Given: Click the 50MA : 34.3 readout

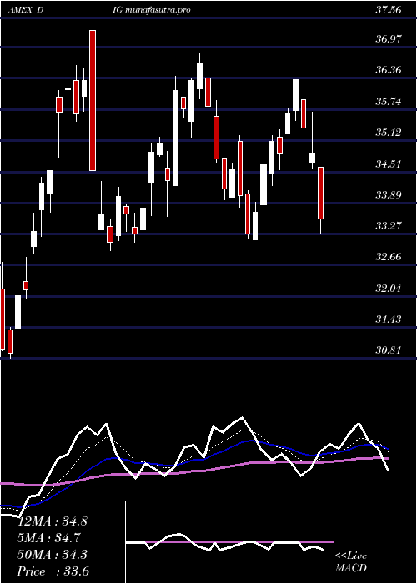Looking at the screenshot, I should (53, 555).
